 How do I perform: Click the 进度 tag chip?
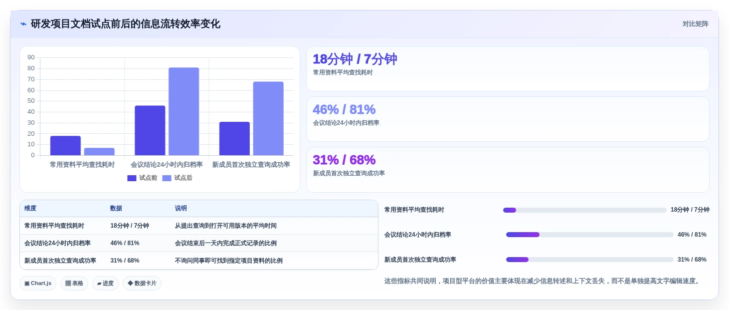click(105, 284)
